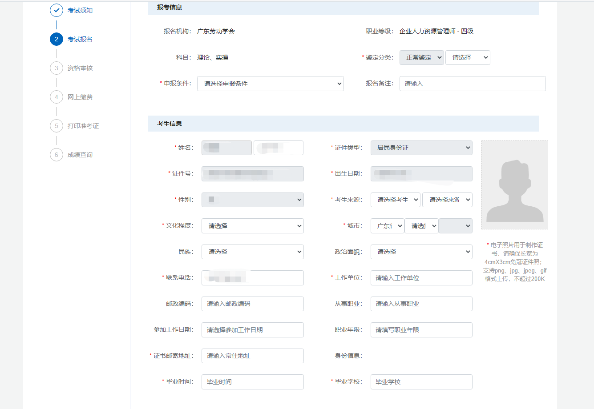Click the 企业人力资源管理师 - 四级 text
The image size is (594, 409).
[x=436, y=31]
